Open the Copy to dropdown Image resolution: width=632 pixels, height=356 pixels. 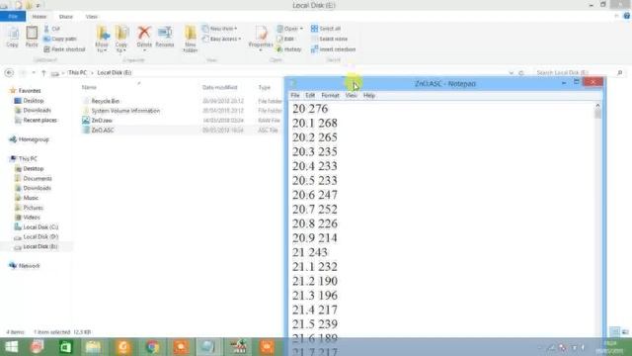pos(121,39)
